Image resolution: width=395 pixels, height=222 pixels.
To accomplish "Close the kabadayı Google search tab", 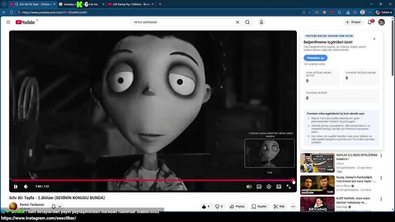I will coord(103,4).
